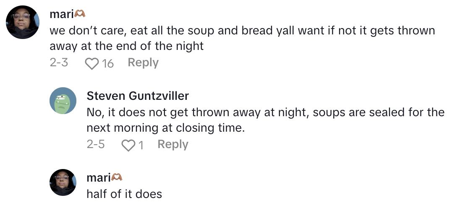Click the 2-5 date stamp
The height and width of the screenshot is (203, 460).
[x=95, y=145]
